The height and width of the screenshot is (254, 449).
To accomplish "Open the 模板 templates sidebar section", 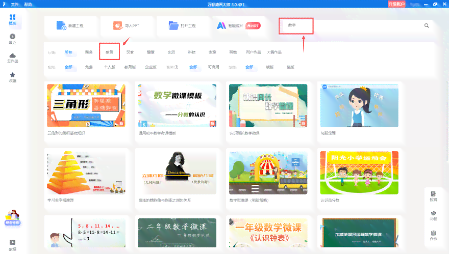I will (12, 19).
